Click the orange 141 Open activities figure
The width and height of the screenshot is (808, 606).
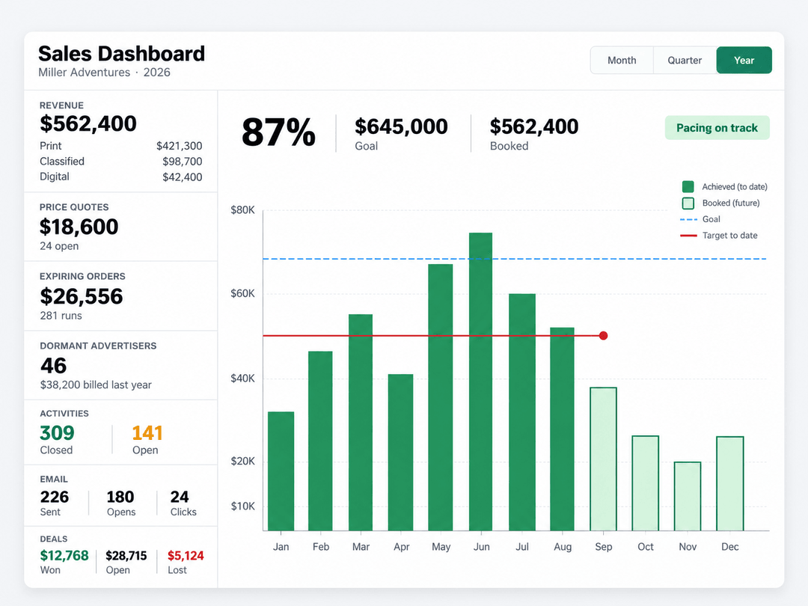coord(147,433)
